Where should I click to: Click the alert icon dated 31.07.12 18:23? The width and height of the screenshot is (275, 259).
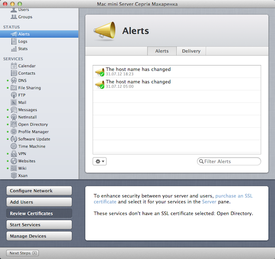coord(100,72)
